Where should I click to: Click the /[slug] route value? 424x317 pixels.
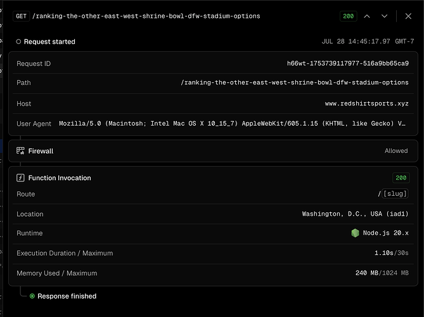tap(395, 194)
